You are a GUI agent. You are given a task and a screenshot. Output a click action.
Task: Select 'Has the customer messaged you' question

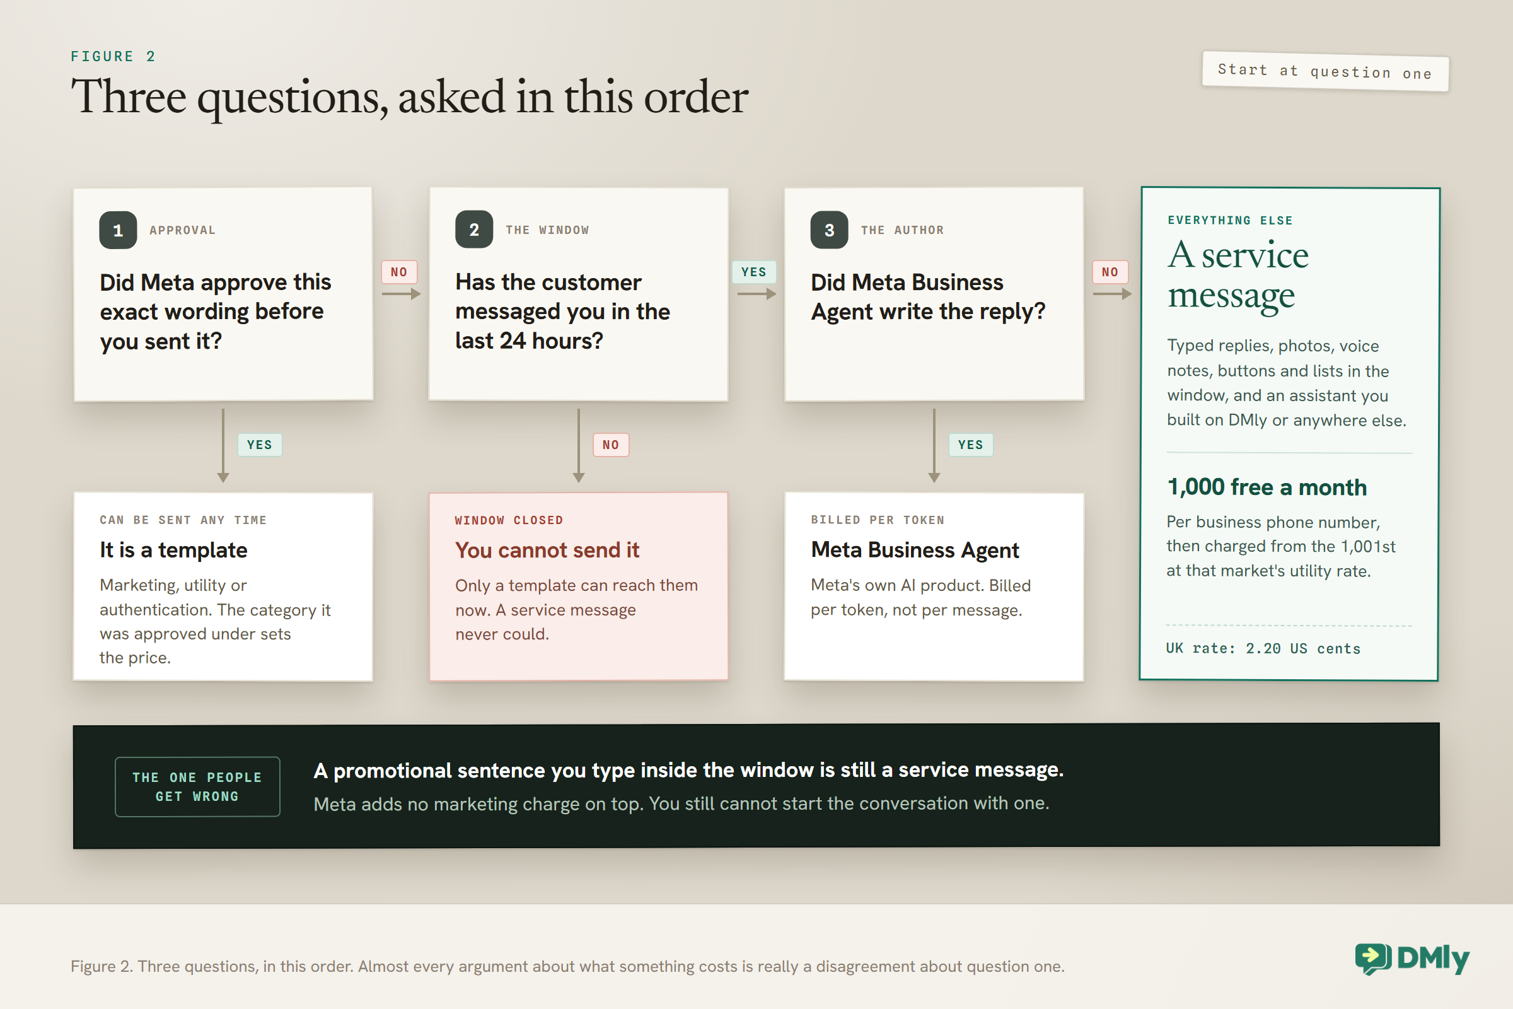[562, 312]
